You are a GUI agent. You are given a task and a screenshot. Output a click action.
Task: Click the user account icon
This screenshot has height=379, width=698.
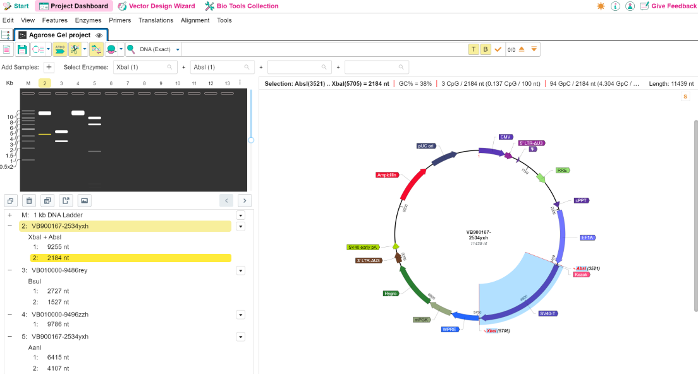click(630, 6)
